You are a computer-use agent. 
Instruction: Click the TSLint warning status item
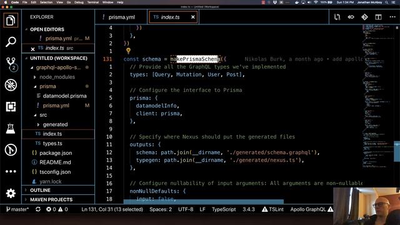[x=272, y=209]
